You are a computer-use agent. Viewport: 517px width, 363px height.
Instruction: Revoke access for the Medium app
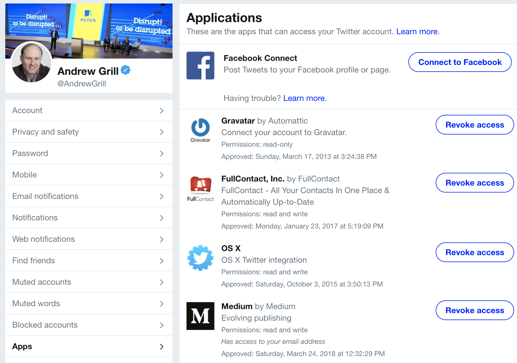pyautogui.click(x=475, y=310)
